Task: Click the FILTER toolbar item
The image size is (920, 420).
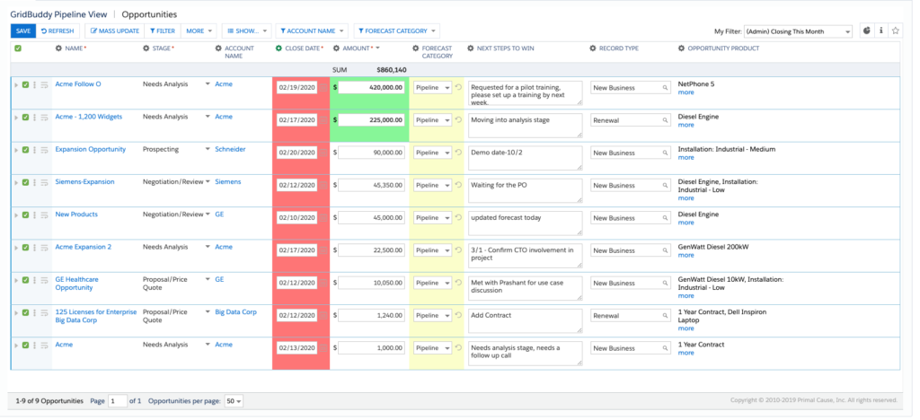Action: (163, 31)
